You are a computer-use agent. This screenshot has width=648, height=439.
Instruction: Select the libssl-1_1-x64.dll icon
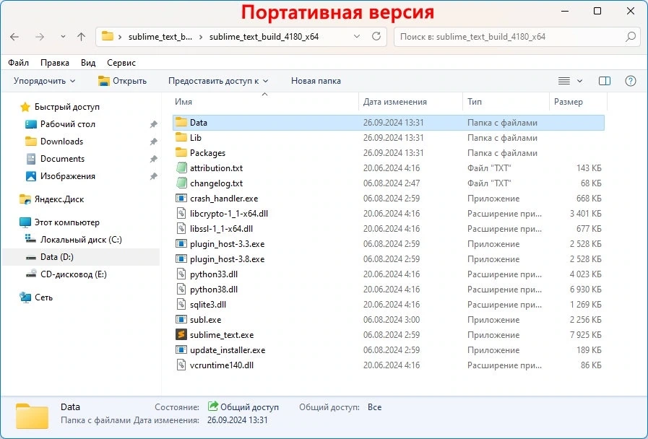point(181,229)
